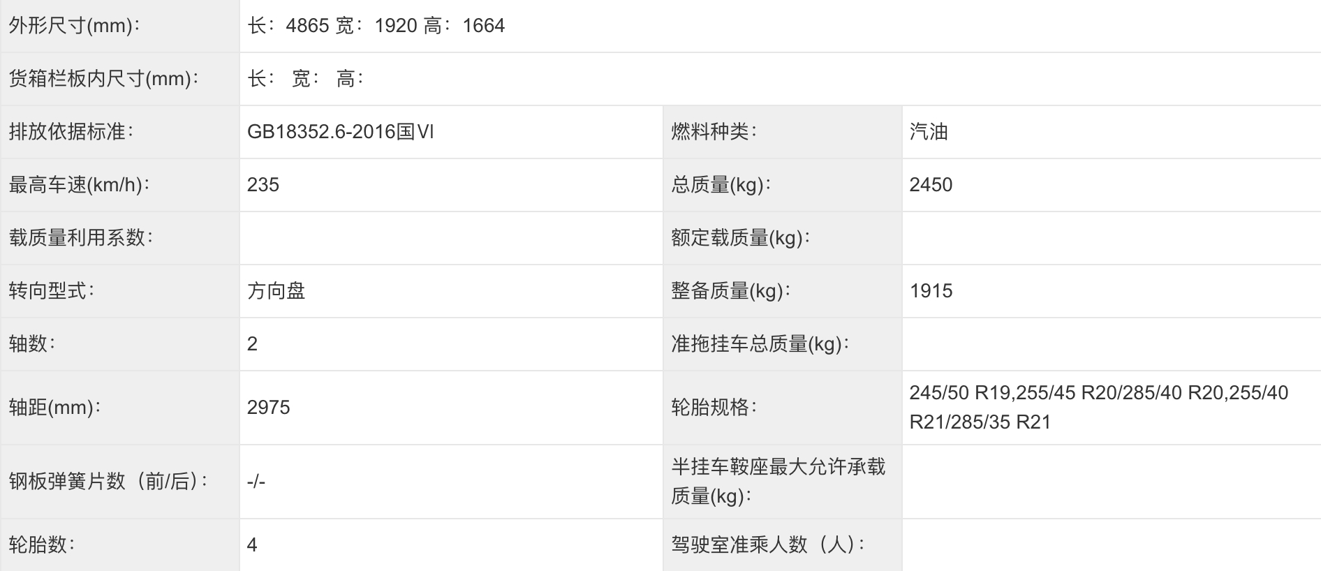
Task: Click the top speed value 235
Action: pos(263,185)
